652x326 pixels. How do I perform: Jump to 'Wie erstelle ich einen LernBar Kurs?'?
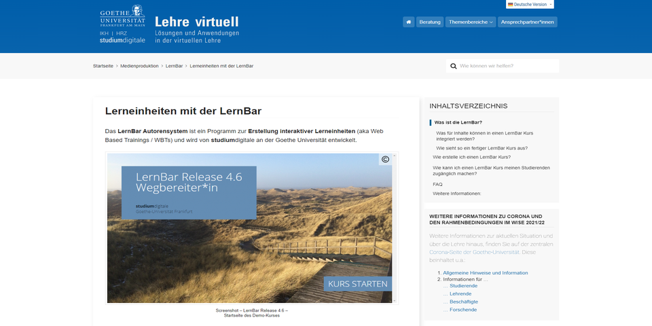(x=471, y=157)
